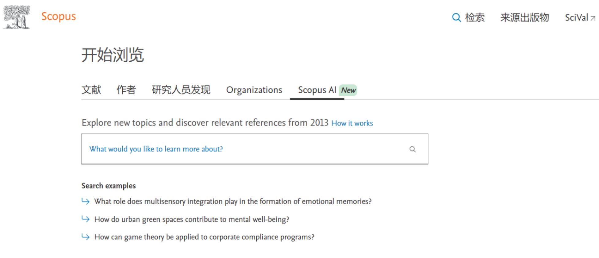This screenshot has height=258, width=599.
Task: Switch to the Organizations tab
Action: click(x=254, y=90)
